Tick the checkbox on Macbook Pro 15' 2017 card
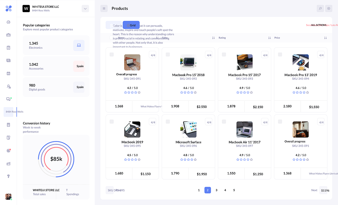The height and width of the screenshot is (205, 338). tap(224, 54)
